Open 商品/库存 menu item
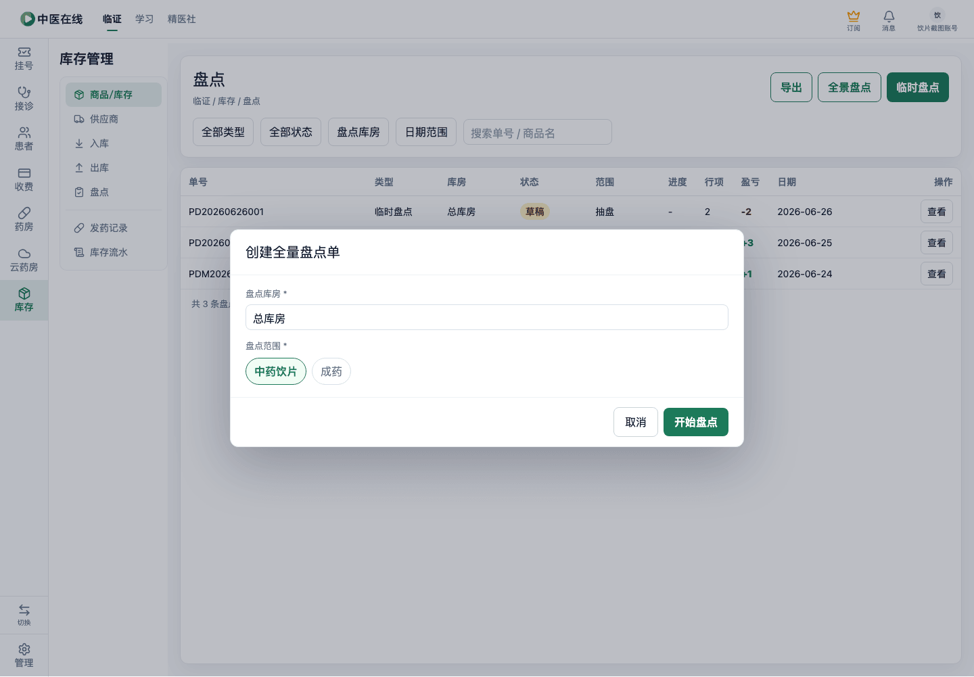Viewport: 974px width, 677px height. point(114,95)
